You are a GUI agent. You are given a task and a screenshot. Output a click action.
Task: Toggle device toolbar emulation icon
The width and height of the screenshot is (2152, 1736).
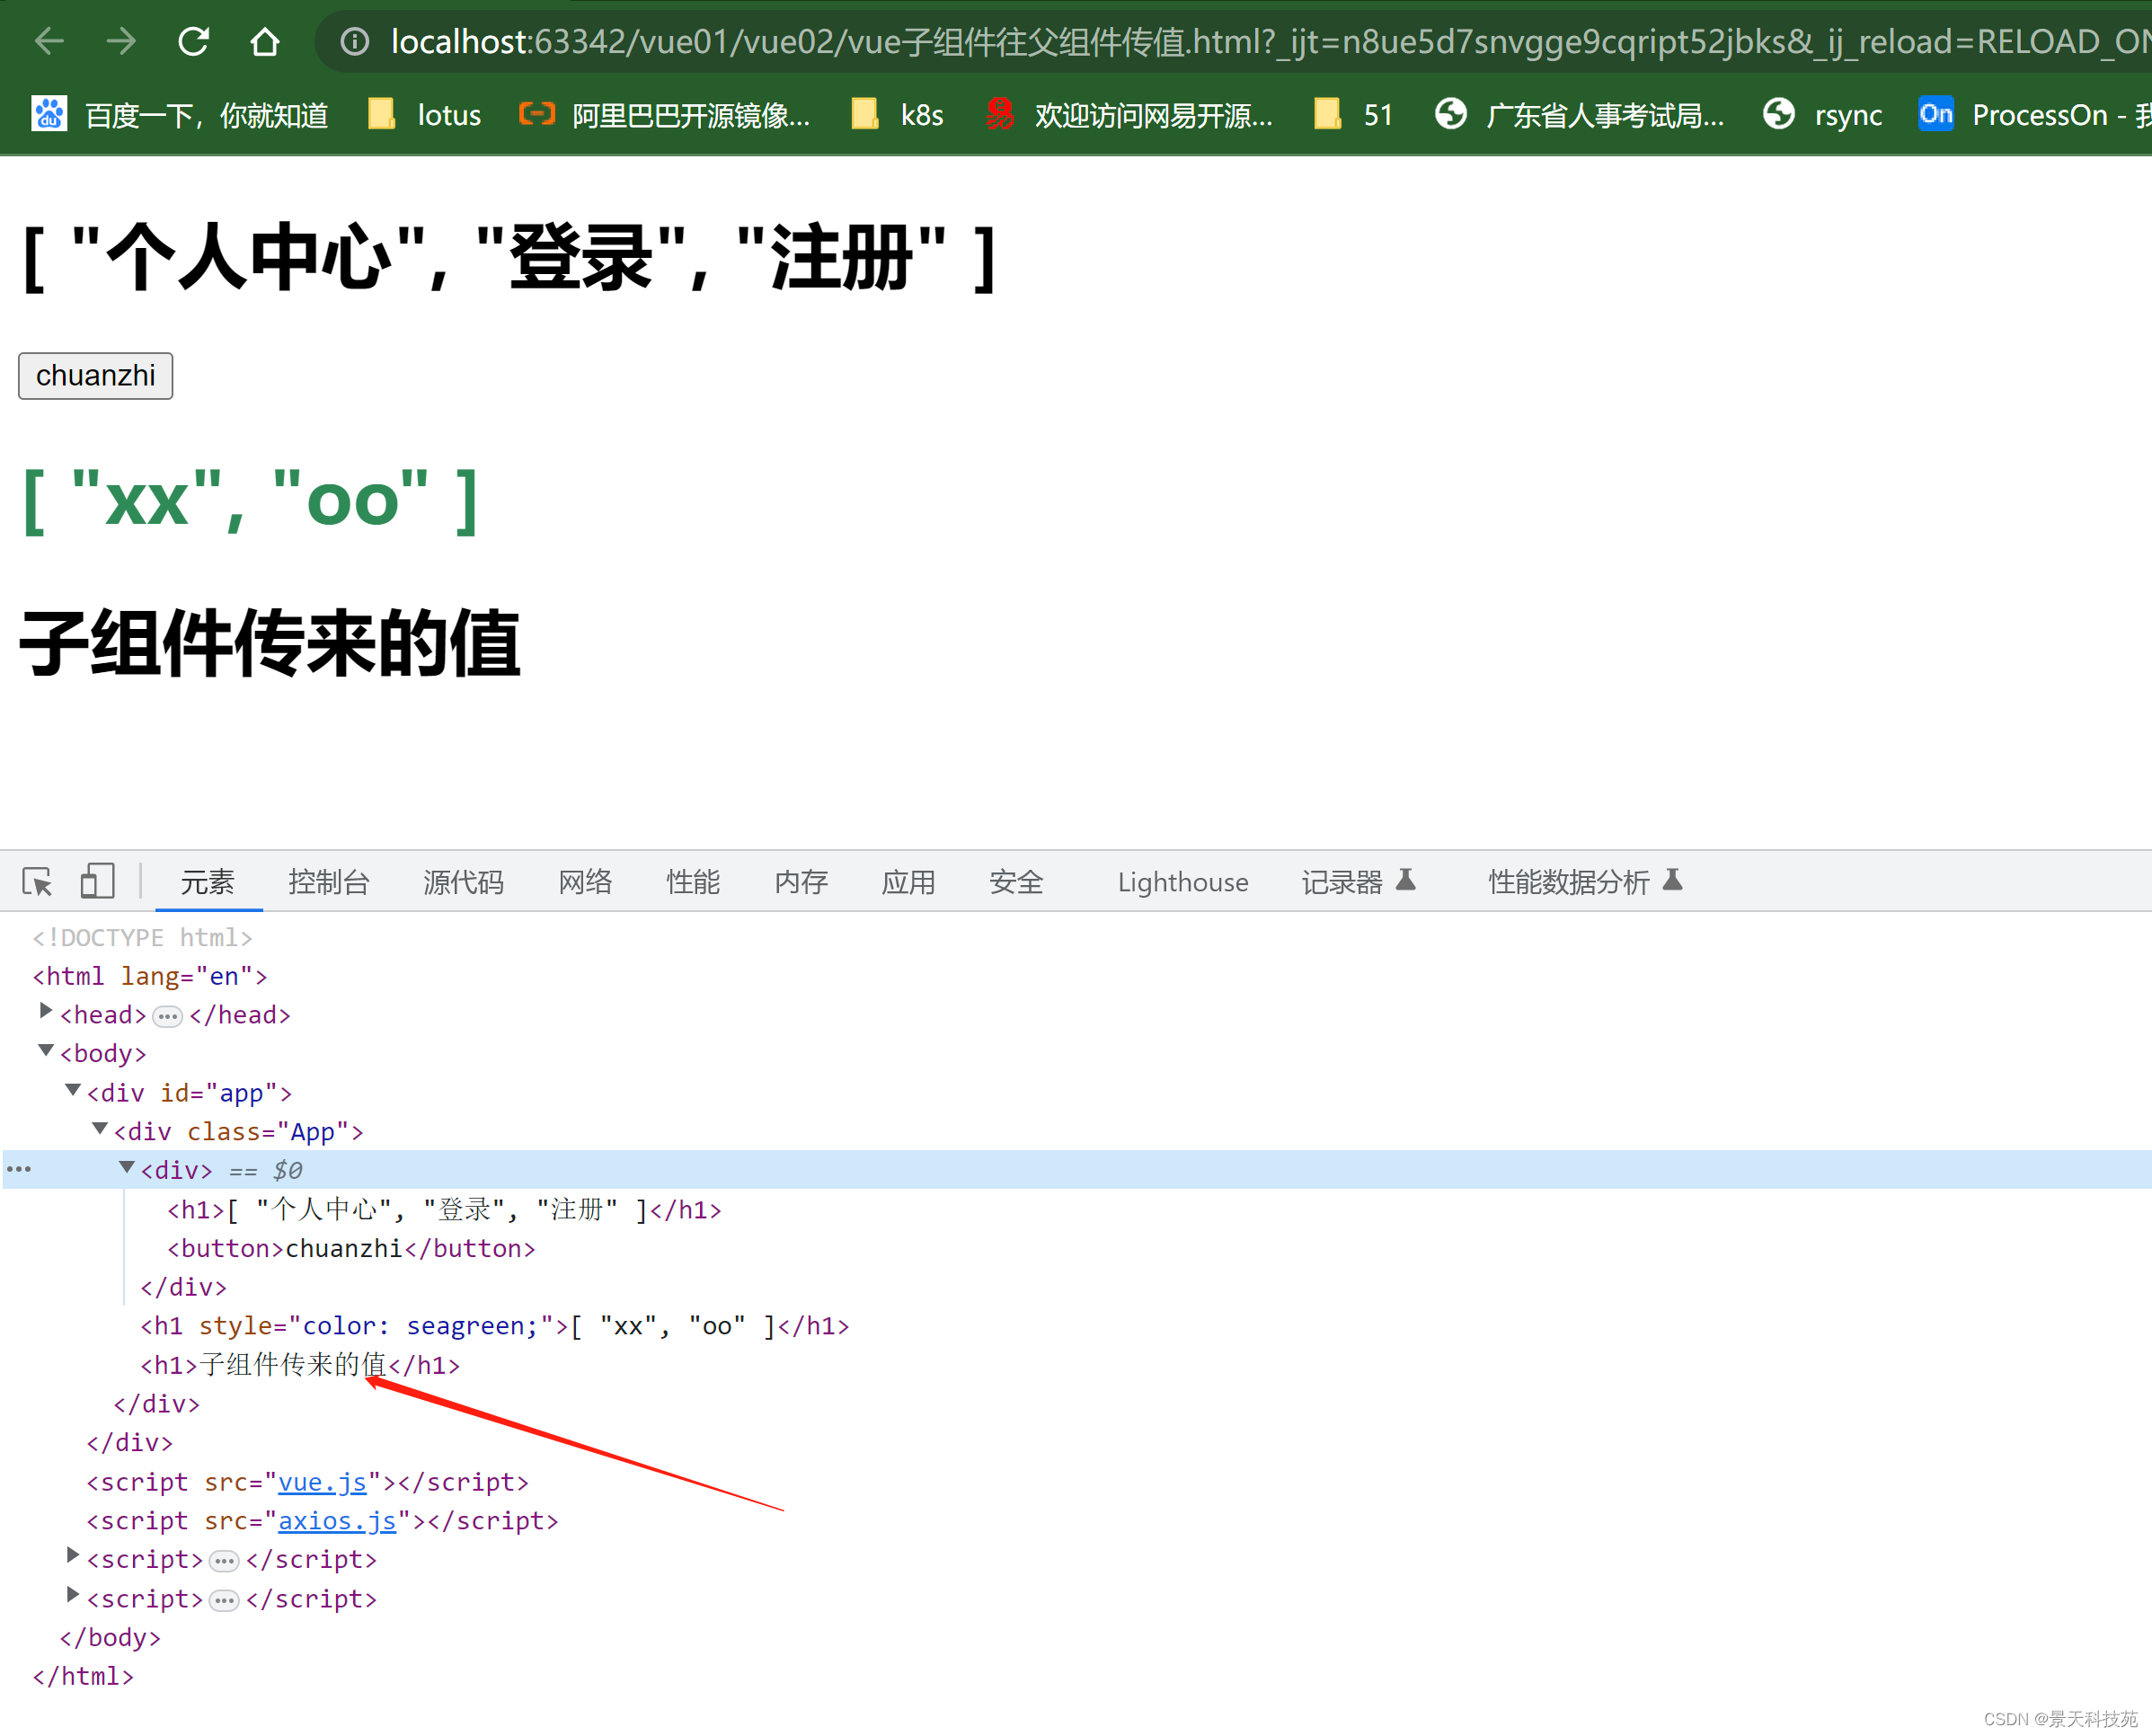(x=97, y=881)
